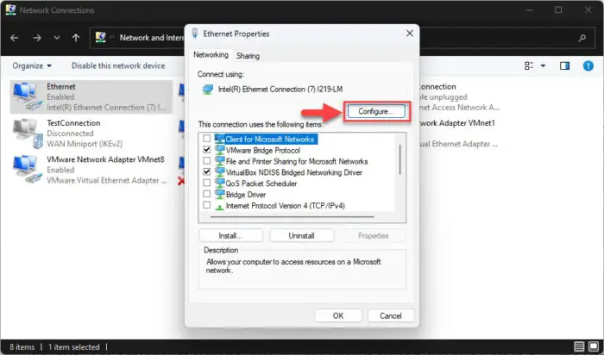Select the TestConnection adapter icon
Viewport: 604px width, 355px height.
click(x=28, y=133)
